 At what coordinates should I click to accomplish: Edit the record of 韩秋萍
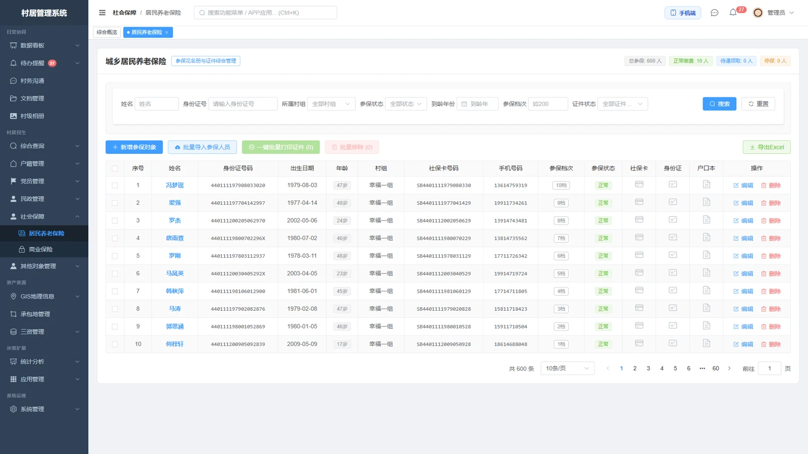pyautogui.click(x=743, y=291)
